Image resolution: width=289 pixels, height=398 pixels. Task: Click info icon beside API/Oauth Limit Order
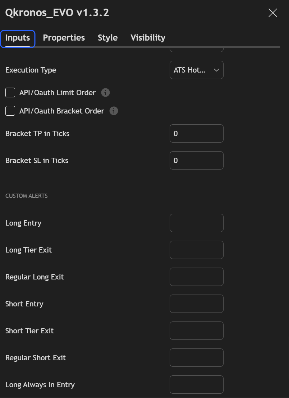(x=105, y=93)
